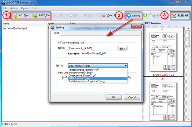Click the demo2 file icon in list
This screenshot has width=192, height=127.
pos(5,28)
